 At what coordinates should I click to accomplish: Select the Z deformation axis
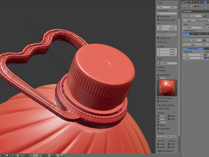coord(200,34)
